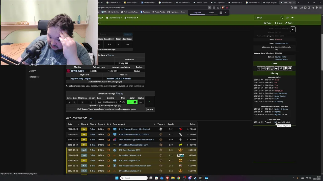This screenshot has height=181, width=323.
Task: Open the SK Gaming team link in History
Action: click(279, 102)
